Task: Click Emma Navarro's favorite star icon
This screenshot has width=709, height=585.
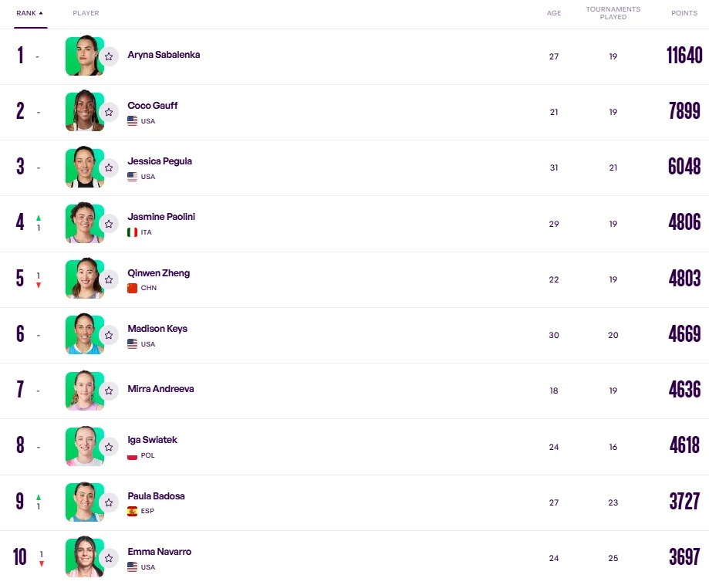Action: click(x=109, y=558)
